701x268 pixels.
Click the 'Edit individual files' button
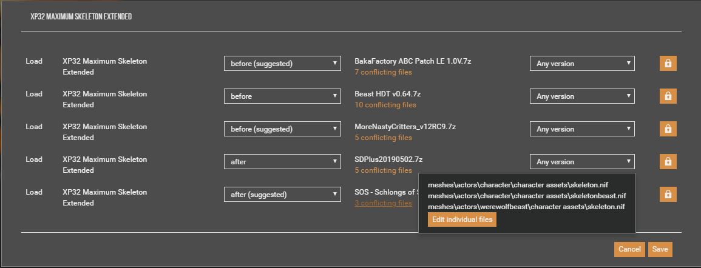coord(462,219)
